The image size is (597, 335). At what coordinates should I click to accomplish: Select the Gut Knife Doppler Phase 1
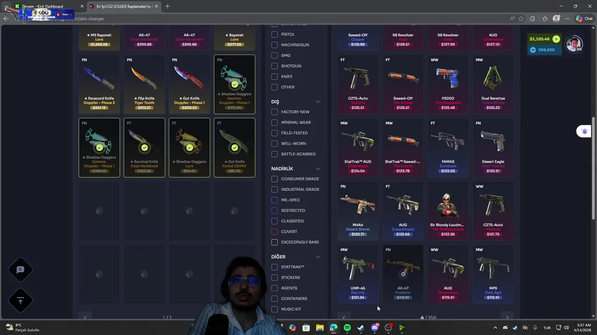(189, 84)
